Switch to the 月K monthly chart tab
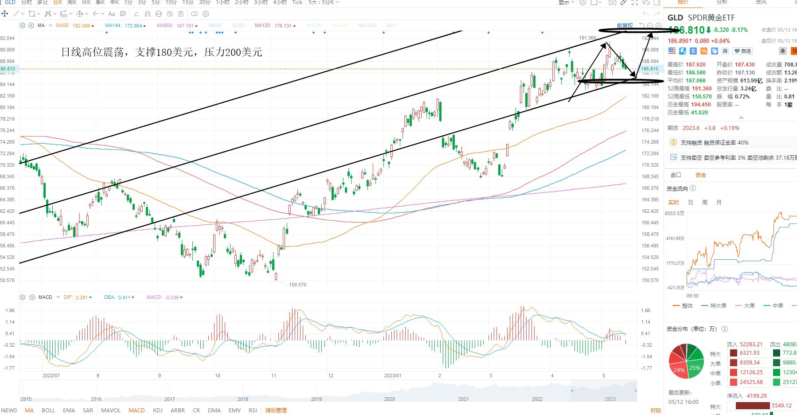The height and width of the screenshot is (415, 797). pyautogui.click(x=86, y=2)
